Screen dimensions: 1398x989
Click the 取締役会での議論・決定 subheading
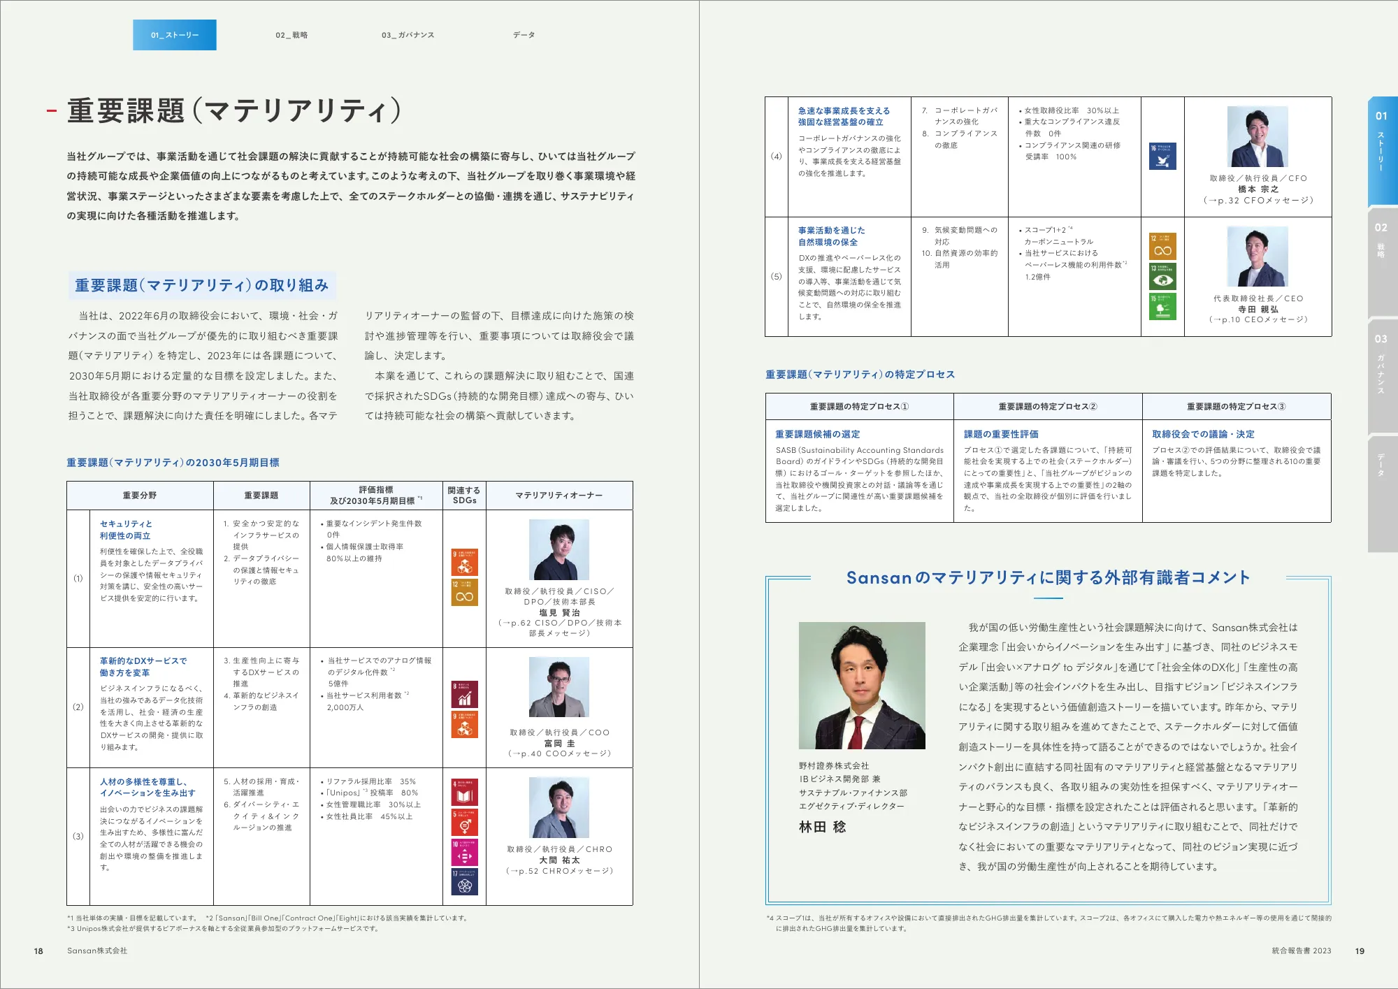click(x=1203, y=434)
